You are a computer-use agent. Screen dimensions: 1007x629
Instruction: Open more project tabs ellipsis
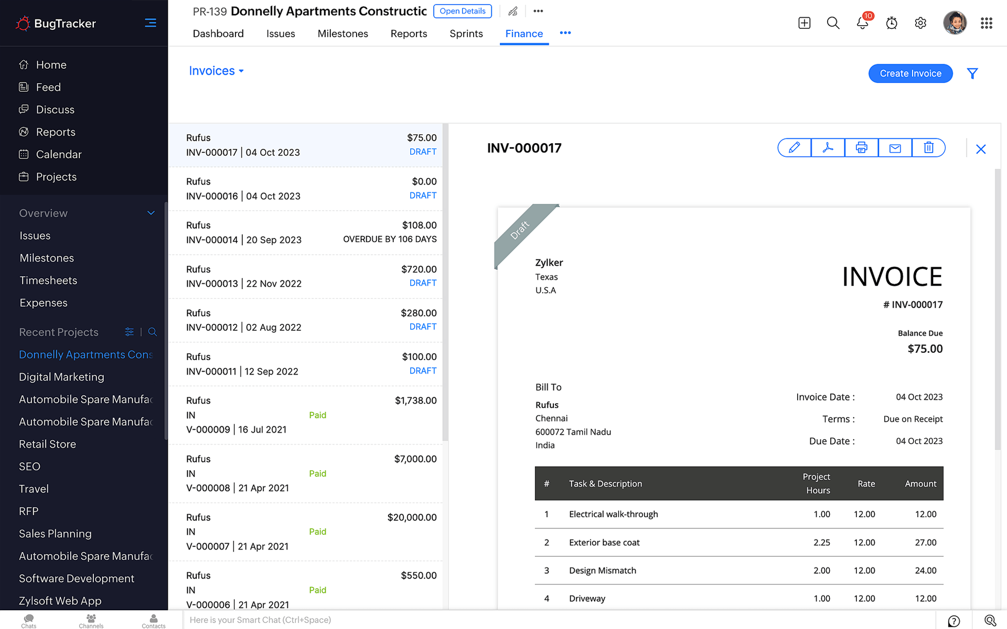[x=565, y=33]
